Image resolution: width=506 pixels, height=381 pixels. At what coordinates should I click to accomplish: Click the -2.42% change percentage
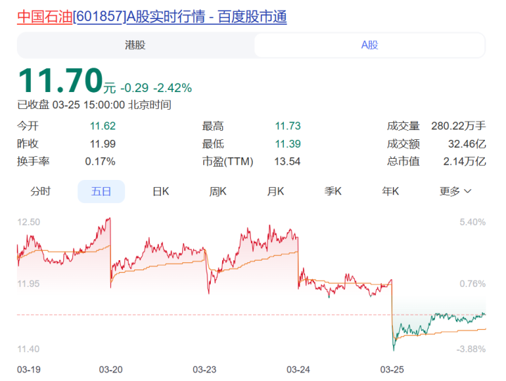(x=172, y=88)
